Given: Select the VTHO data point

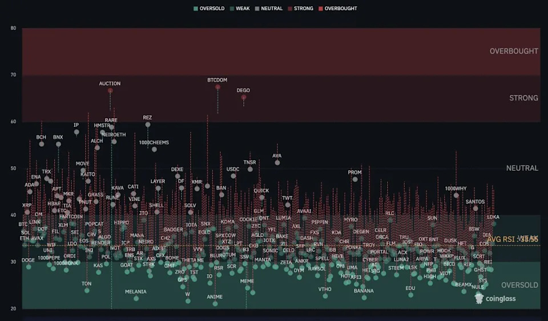Looking at the screenshot, I should [x=325, y=296].
